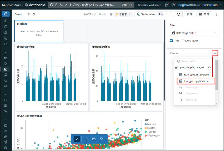Uncheck the Title checkbox
Image resolution: width=224 pixels, height=151 pixels.
tap(171, 41)
